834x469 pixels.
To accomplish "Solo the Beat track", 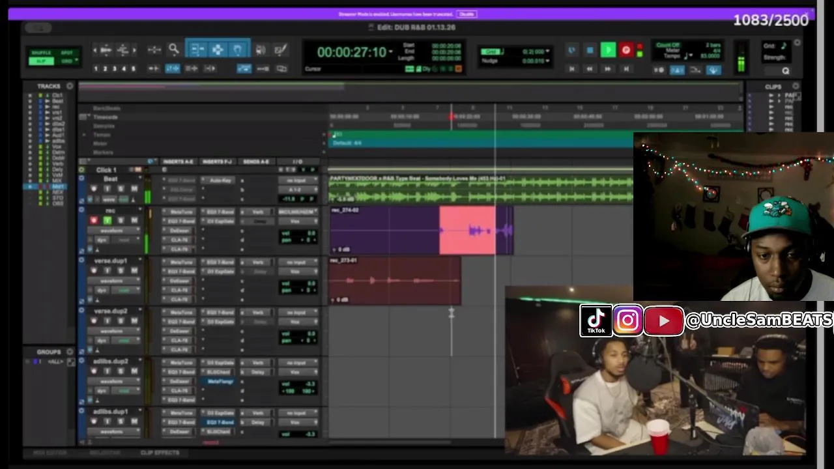I will 121,189.
